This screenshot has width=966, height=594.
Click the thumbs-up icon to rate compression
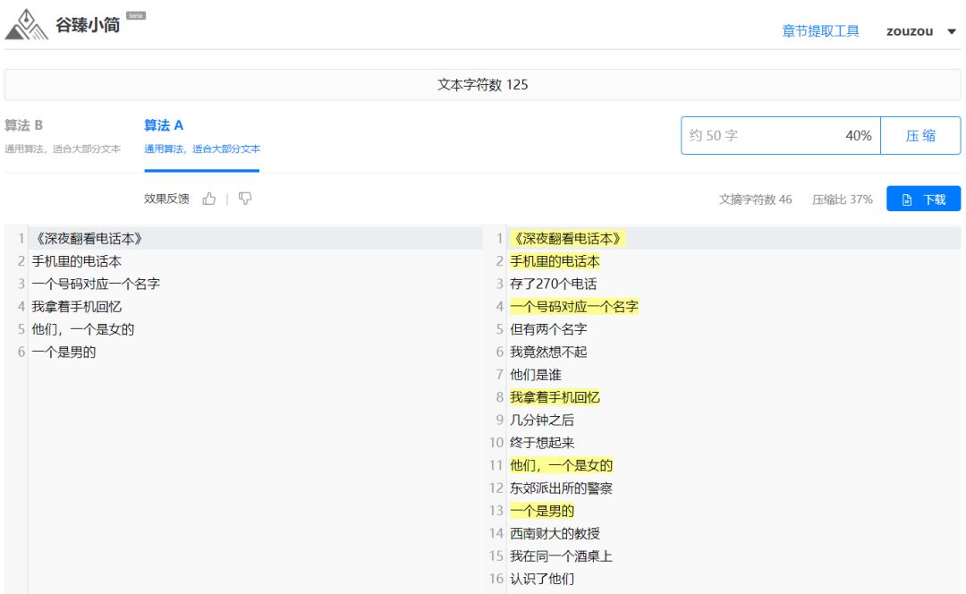(208, 199)
